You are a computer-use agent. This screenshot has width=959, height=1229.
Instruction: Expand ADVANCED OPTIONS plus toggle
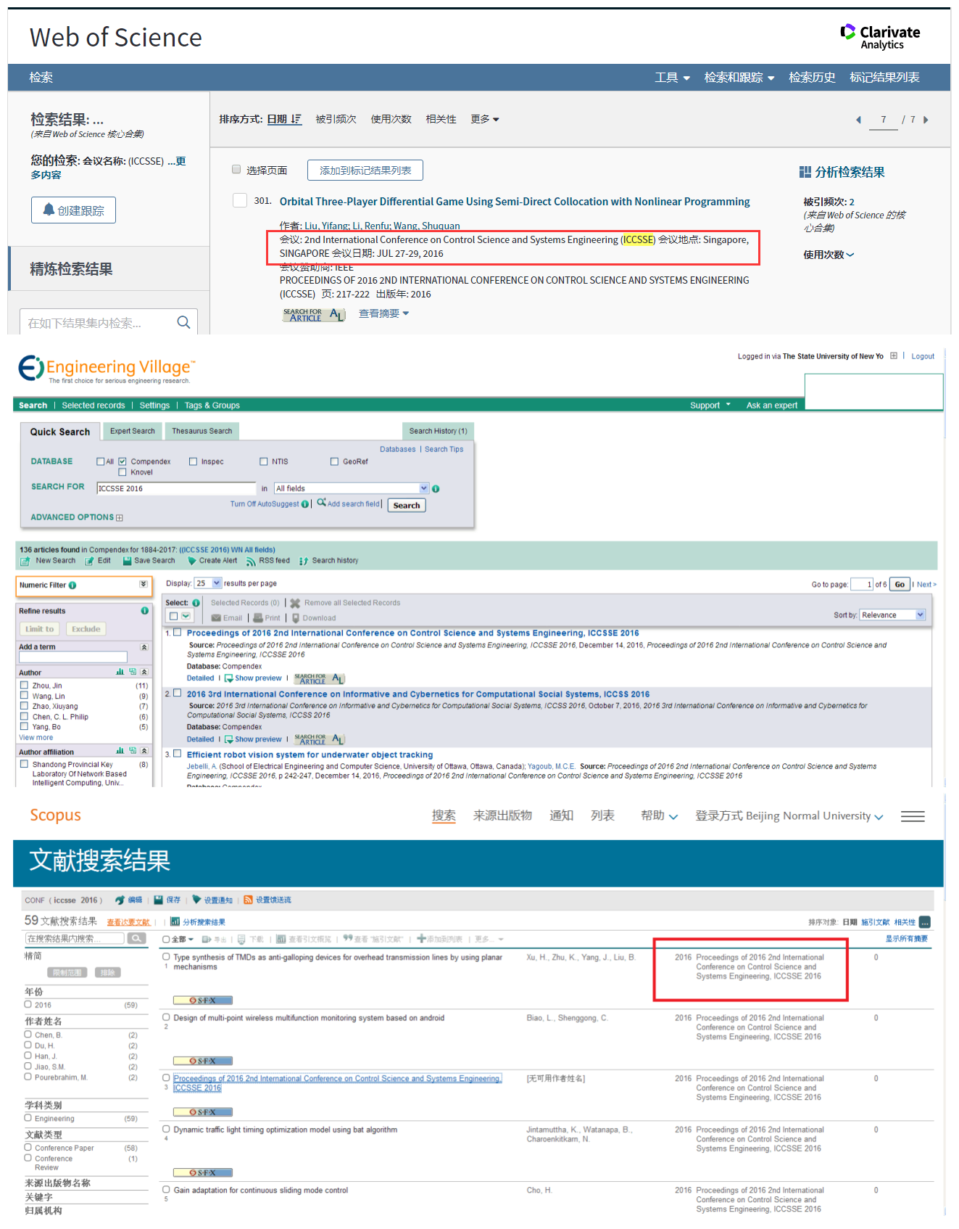(120, 518)
